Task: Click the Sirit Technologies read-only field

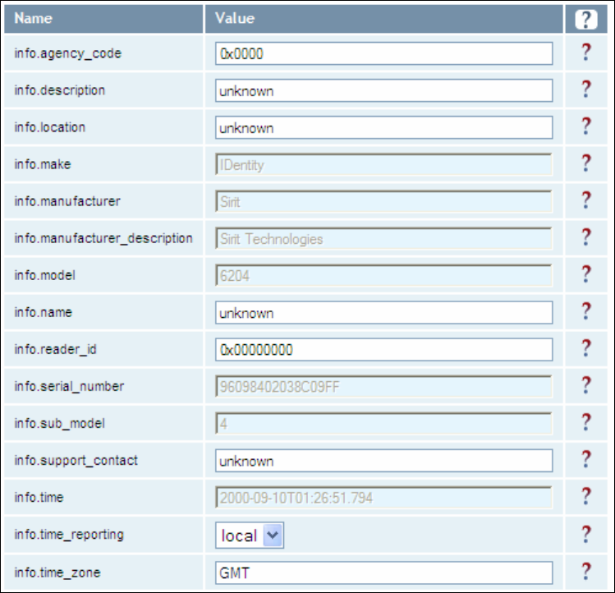Action: click(384, 239)
